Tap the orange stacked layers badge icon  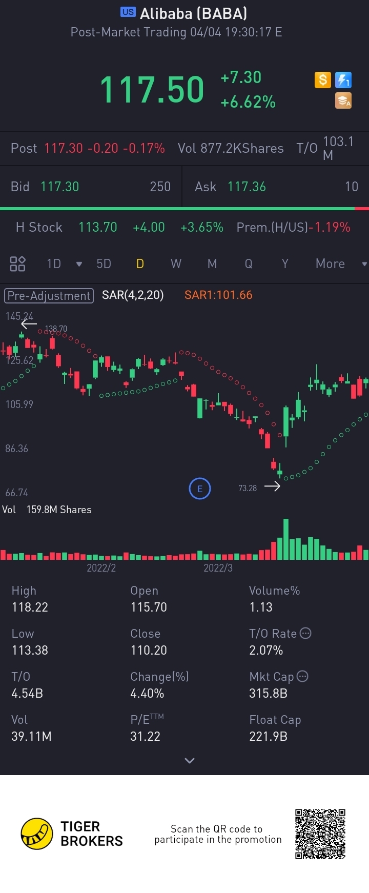(343, 100)
